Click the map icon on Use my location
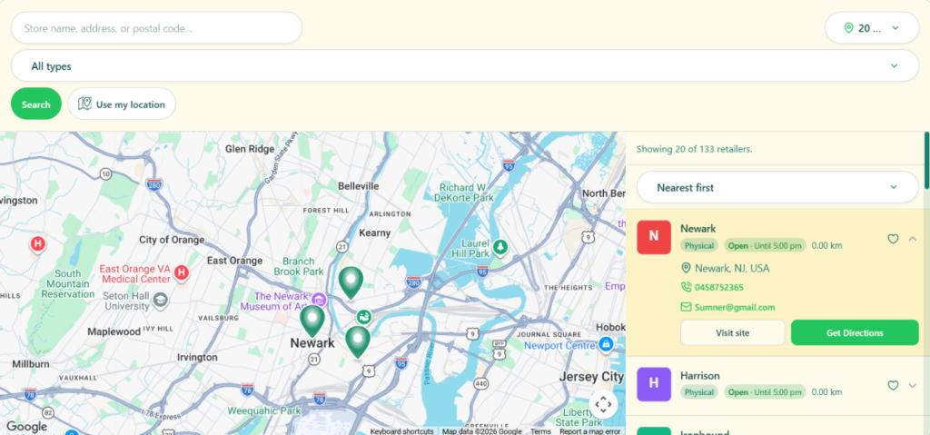 pyautogui.click(x=84, y=104)
